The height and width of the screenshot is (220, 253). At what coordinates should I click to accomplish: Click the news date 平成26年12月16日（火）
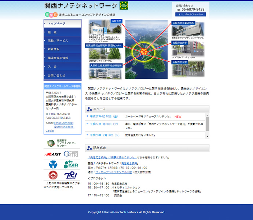105,135
